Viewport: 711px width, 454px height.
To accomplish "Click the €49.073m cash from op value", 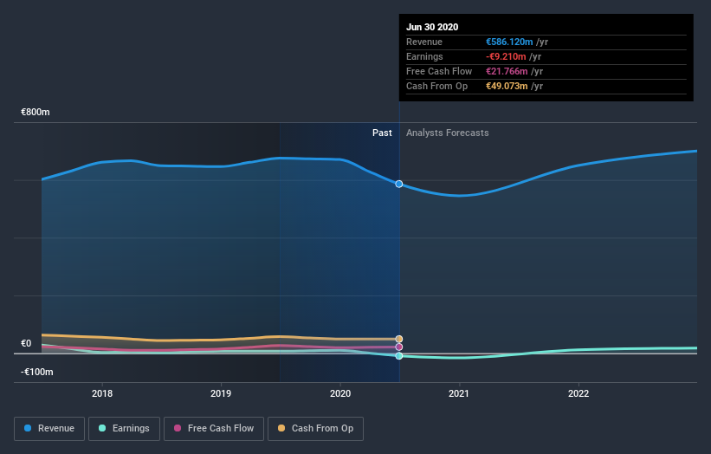I will click(x=507, y=86).
